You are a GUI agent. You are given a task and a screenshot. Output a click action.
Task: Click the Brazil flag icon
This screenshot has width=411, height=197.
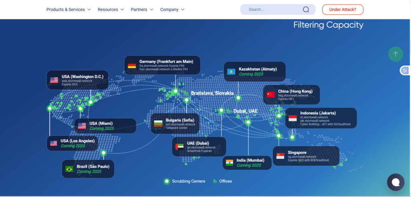69,169
